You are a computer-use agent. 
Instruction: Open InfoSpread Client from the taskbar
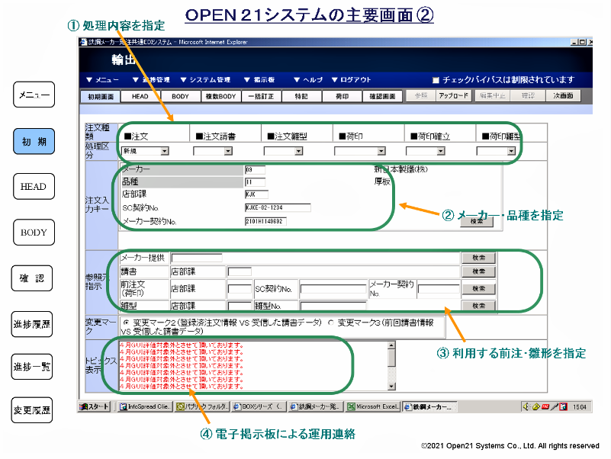[x=145, y=407]
